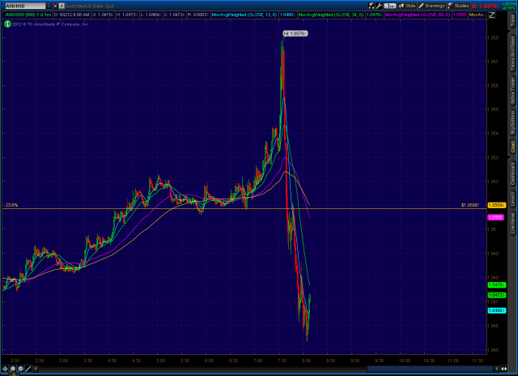Click the horizontal scrollbar thumb
The height and width of the screenshot is (376, 518).
[x=430, y=369]
